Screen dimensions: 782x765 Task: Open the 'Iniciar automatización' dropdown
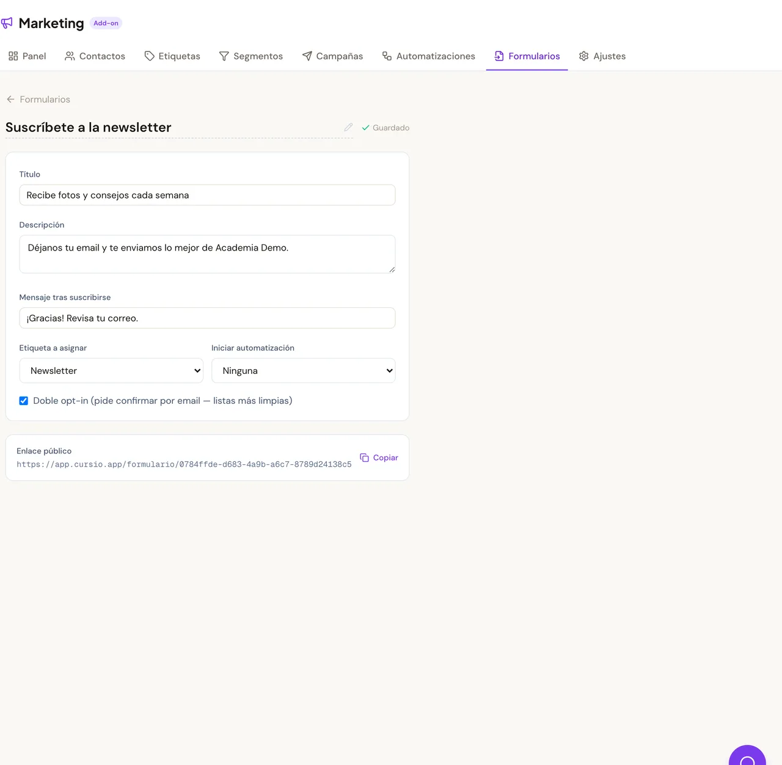[304, 370]
